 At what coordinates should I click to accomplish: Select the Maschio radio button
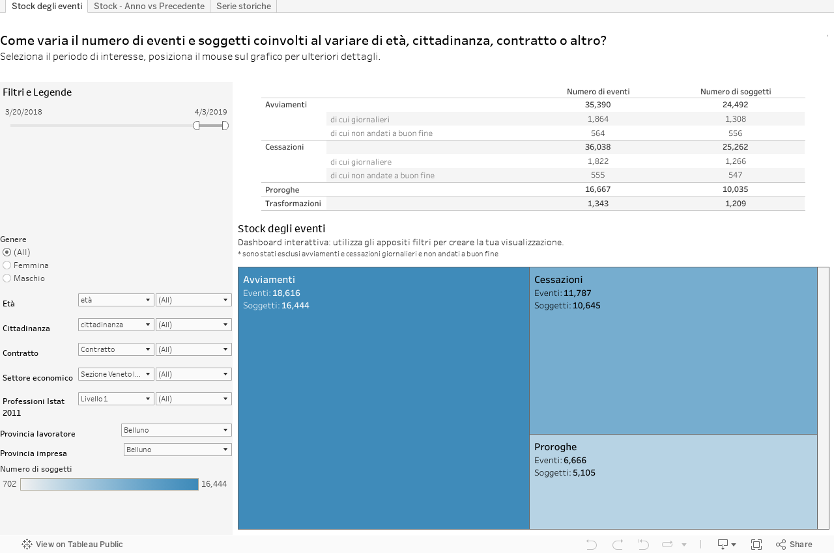(7, 278)
